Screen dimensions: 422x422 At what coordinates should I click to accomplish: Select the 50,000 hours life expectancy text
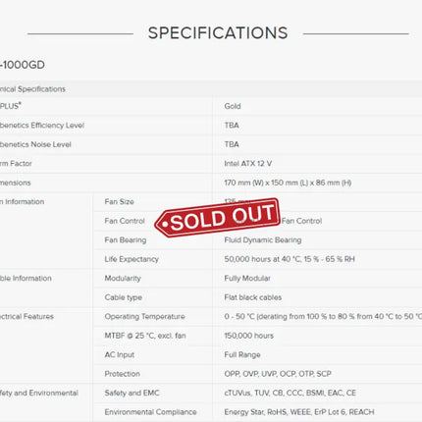coord(290,259)
